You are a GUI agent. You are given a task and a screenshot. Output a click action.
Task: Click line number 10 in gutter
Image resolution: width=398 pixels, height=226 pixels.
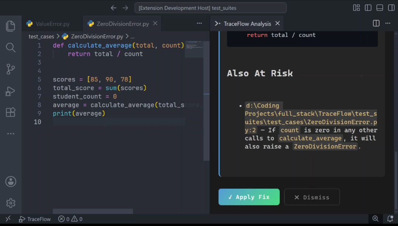tap(37, 122)
